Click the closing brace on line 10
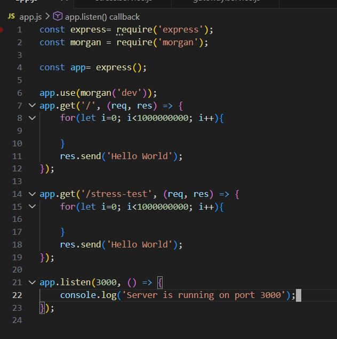The width and height of the screenshot is (337, 339). click(x=62, y=144)
